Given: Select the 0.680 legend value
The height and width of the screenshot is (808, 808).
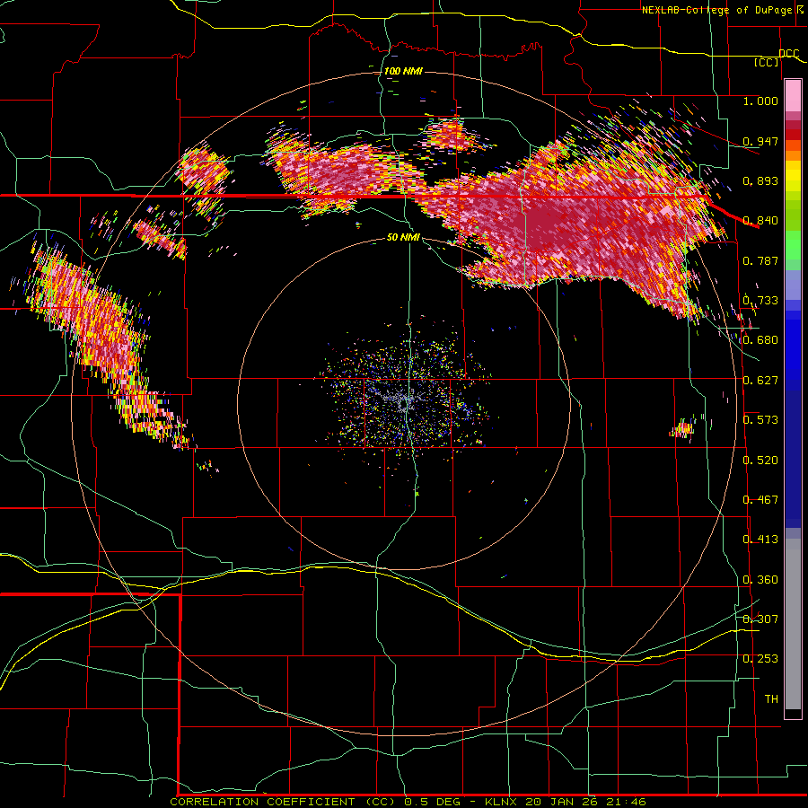Looking at the screenshot, I should (x=760, y=339).
